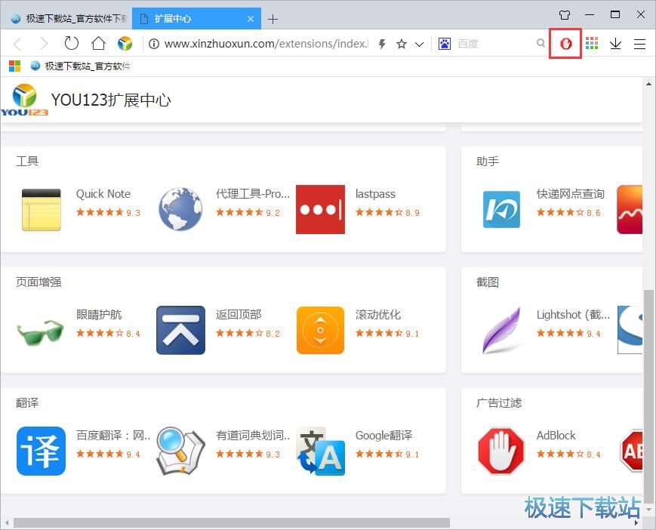Open the colorful apps grid icon
This screenshot has height=530, width=656.
click(x=592, y=43)
